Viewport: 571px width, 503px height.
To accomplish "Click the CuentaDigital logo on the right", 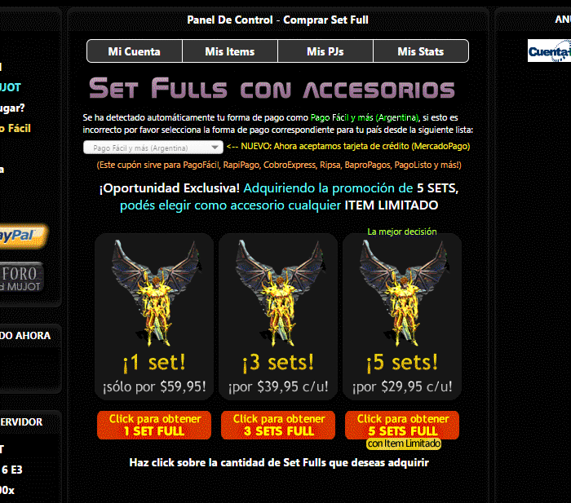I will [x=549, y=51].
